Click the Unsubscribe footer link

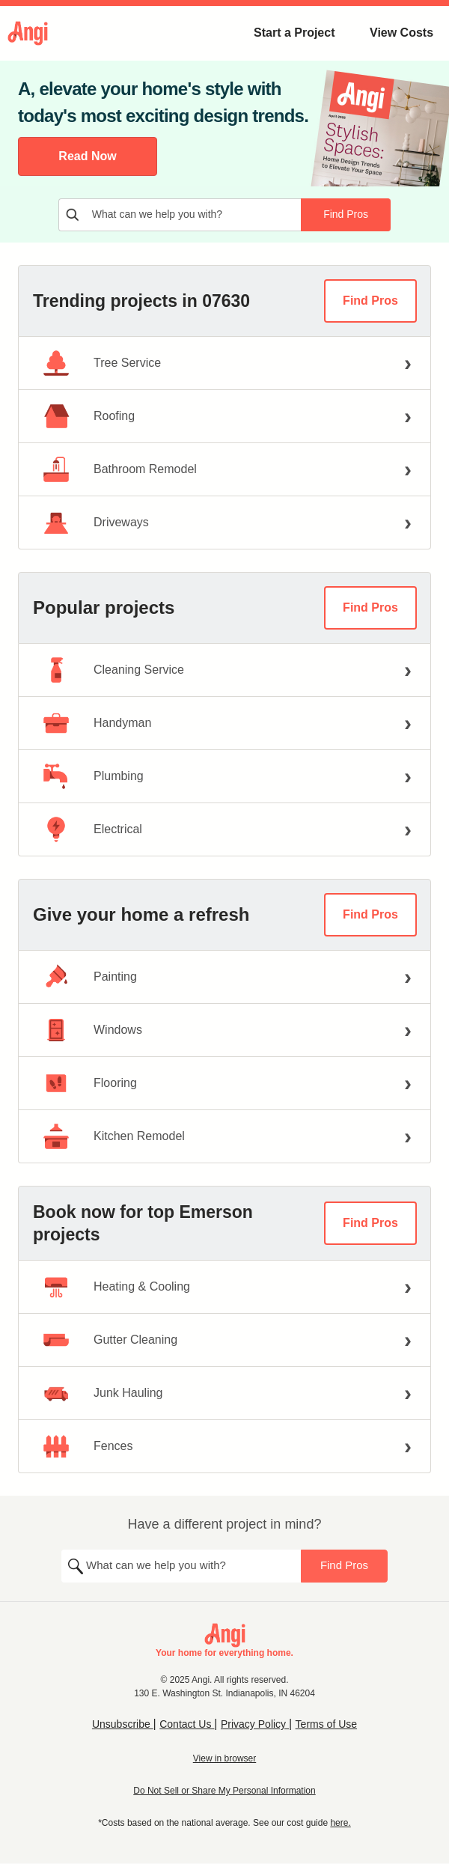coord(121,1724)
